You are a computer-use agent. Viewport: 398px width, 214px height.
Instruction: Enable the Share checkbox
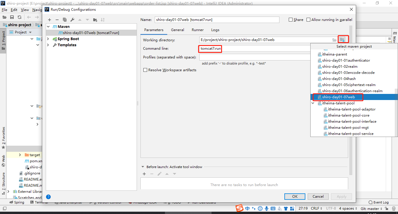pyautogui.click(x=290, y=20)
